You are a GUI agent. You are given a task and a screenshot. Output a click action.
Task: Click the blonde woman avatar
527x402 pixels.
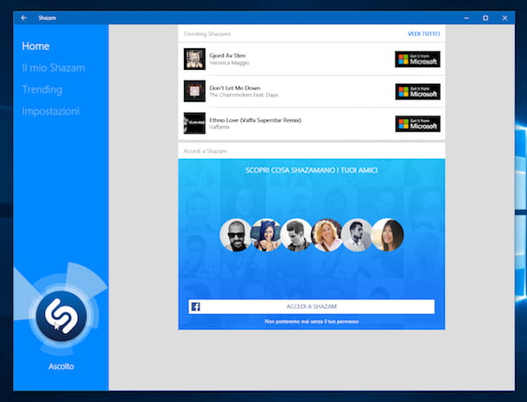(x=327, y=236)
